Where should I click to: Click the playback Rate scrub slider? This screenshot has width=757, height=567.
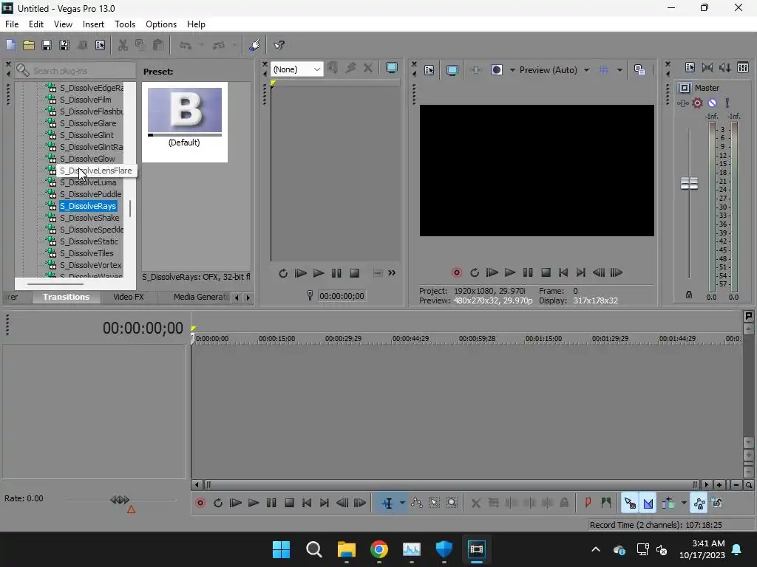tap(120, 500)
